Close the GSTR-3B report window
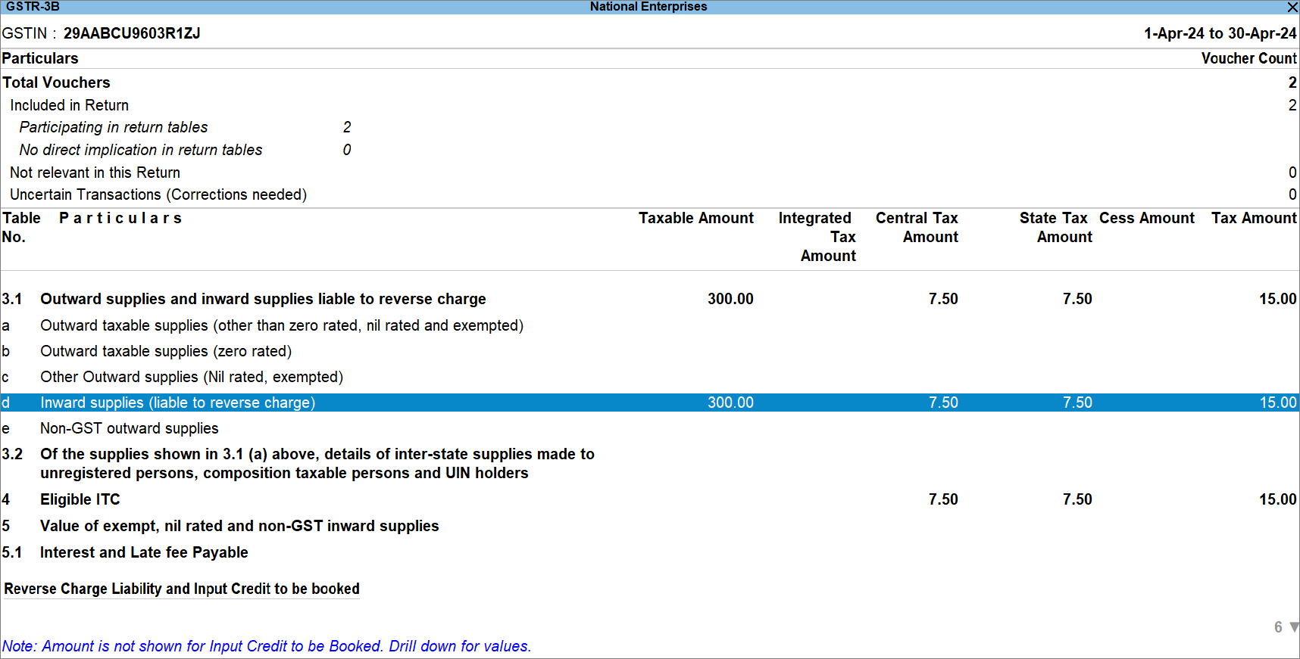Viewport: 1300px width, 659px height. [x=1292, y=7]
